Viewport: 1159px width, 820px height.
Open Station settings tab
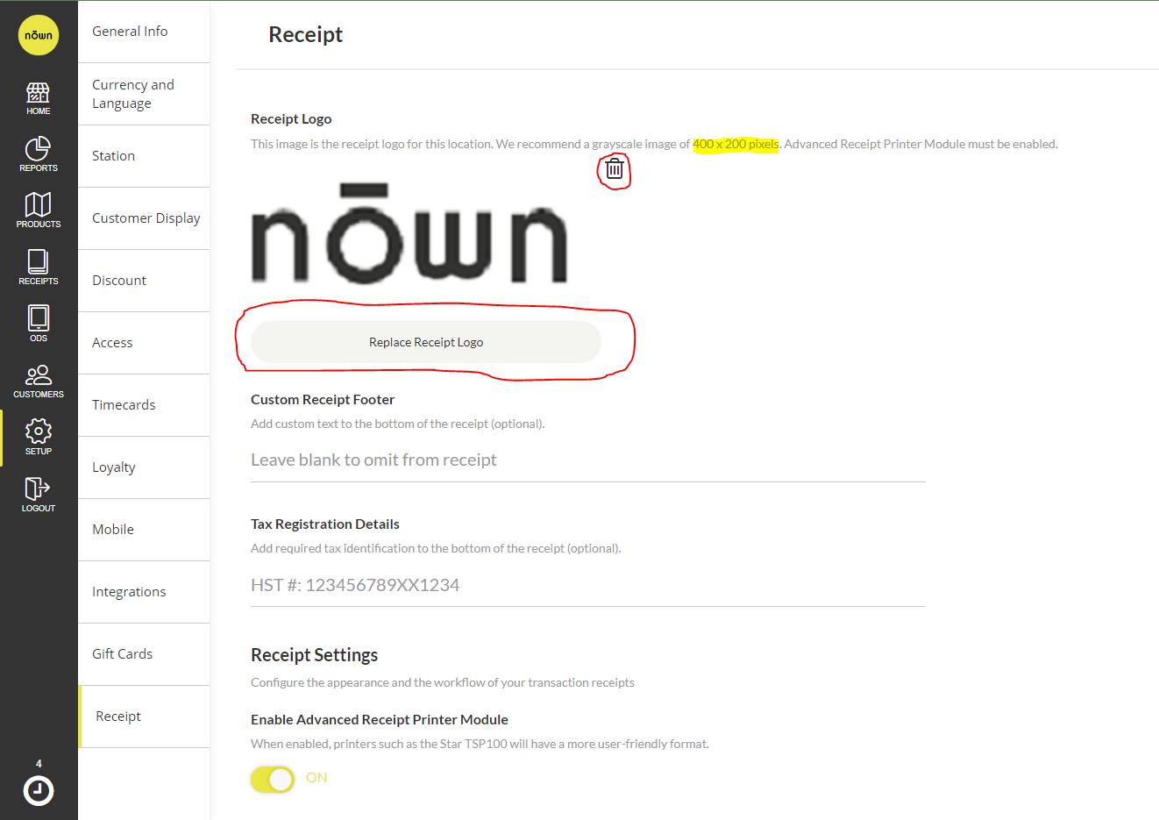tap(144, 156)
